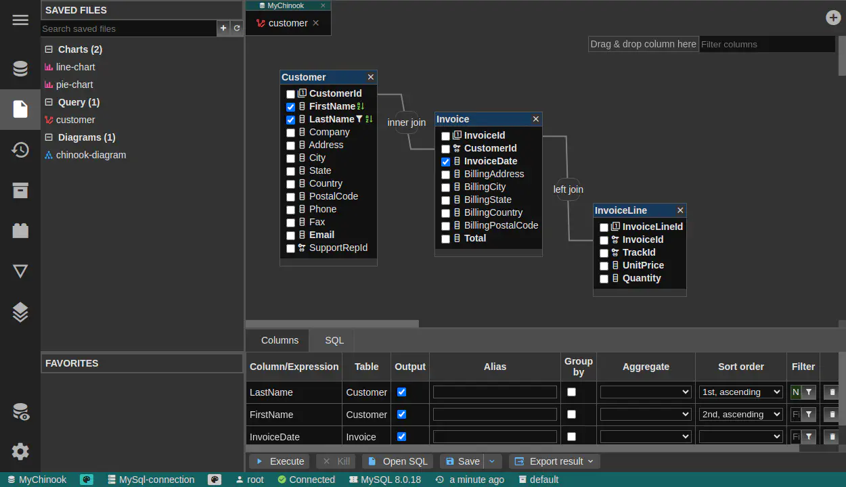This screenshot has height=487, width=846.
Task: Open the triangle-shaped sidebar icon
Action: pyautogui.click(x=20, y=271)
